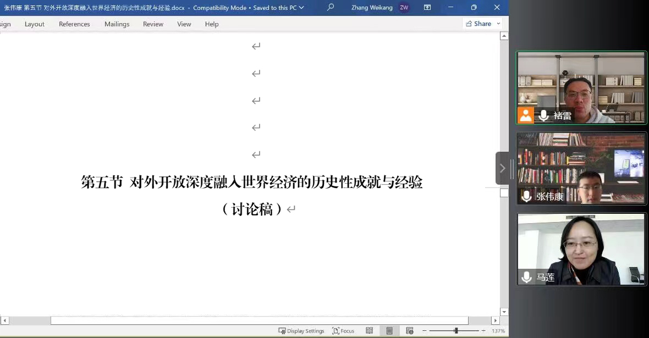This screenshot has width=649, height=338.
Task: Click the zoom slider handle
Action: tap(456, 331)
